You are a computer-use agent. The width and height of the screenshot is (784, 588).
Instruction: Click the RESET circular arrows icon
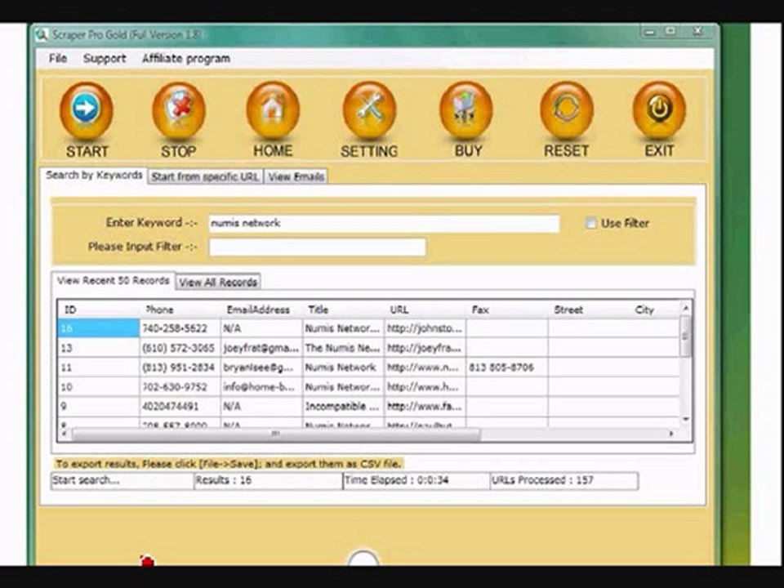[567, 110]
